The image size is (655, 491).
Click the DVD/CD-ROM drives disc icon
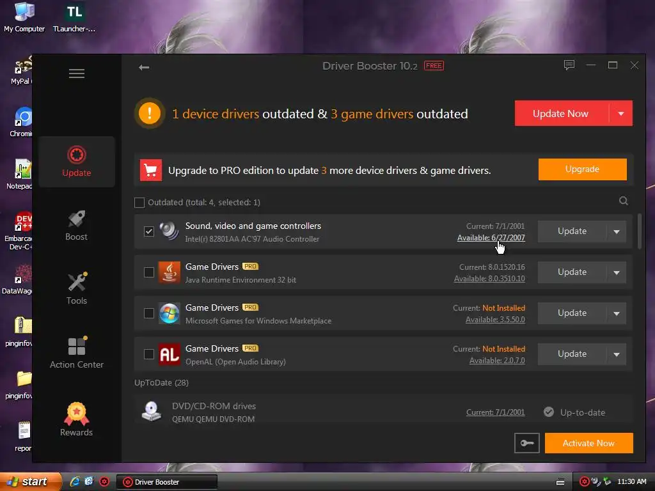click(151, 412)
